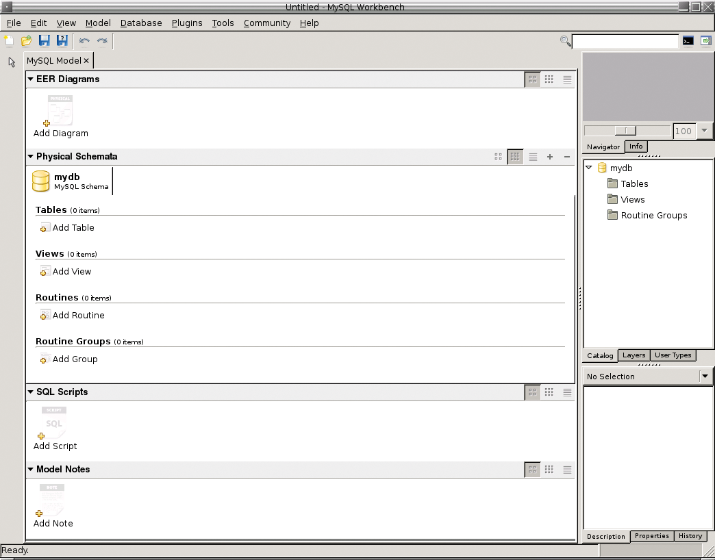Toggle the sidebar panel icon at toolbar right
The height and width of the screenshot is (560, 715).
(x=706, y=41)
